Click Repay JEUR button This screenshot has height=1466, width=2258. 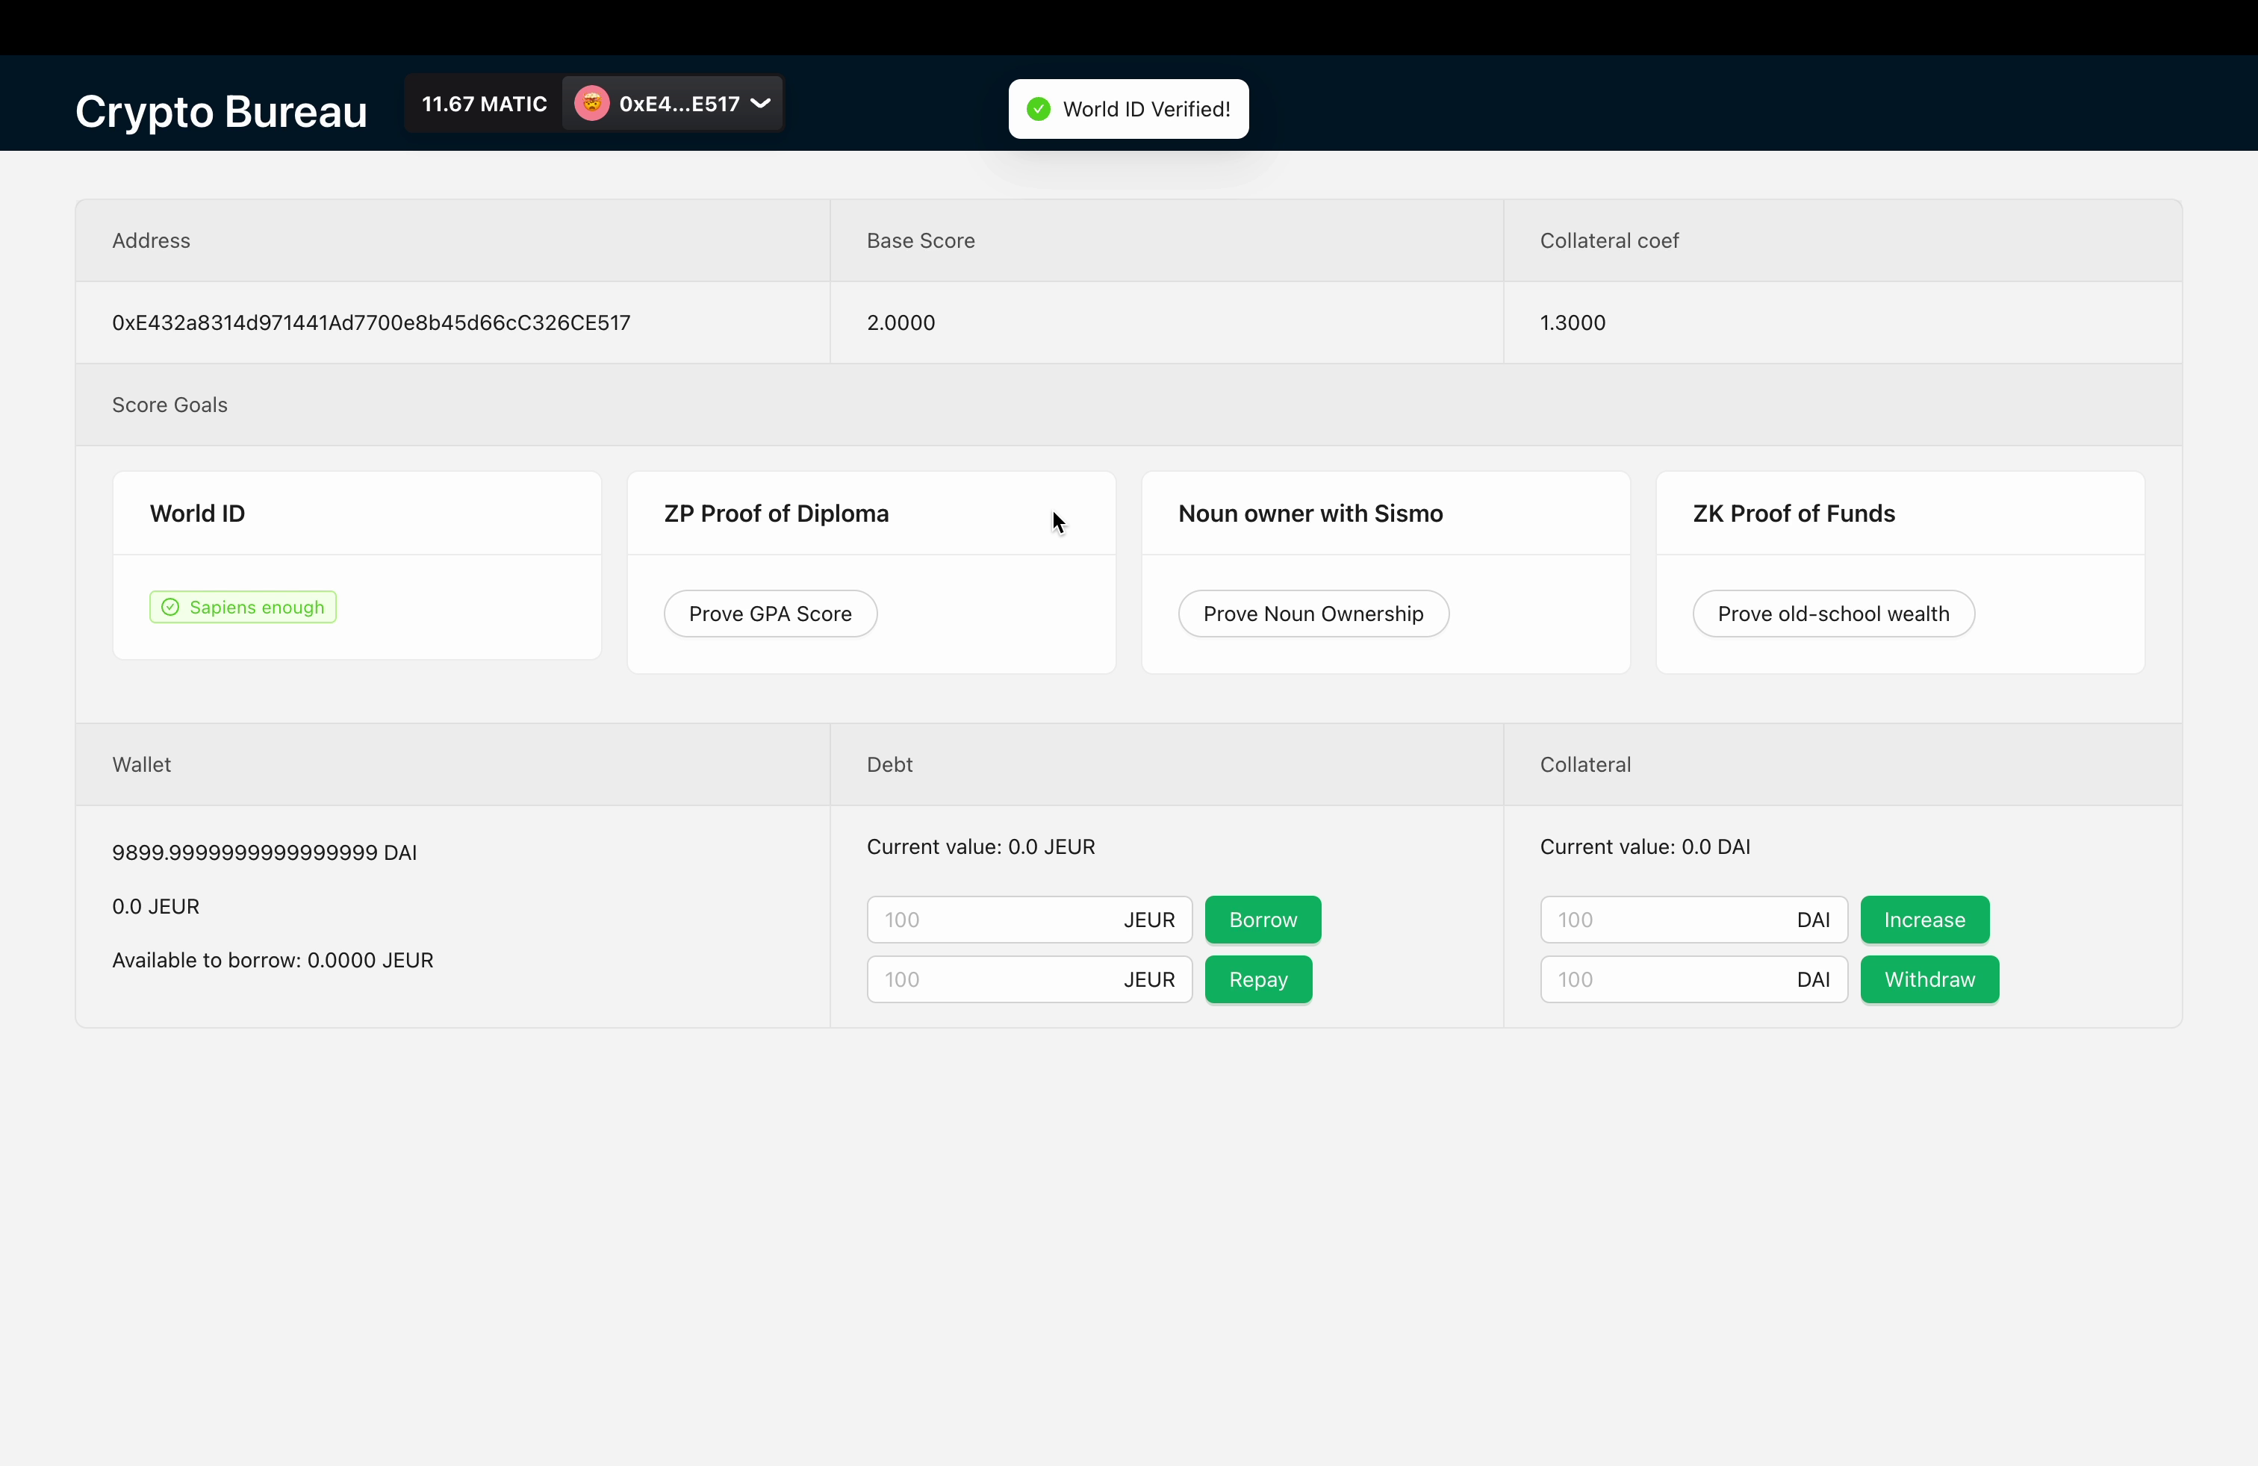[1257, 979]
